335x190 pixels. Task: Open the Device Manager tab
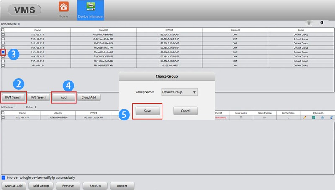(x=91, y=10)
